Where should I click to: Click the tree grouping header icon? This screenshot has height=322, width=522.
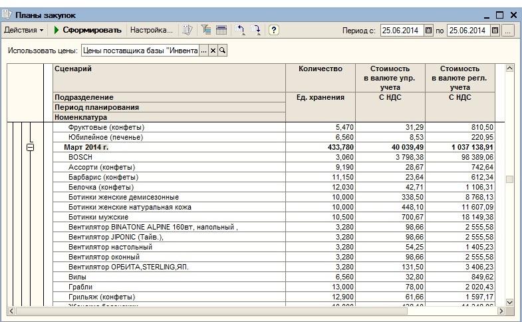pyautogui.click(x=206, y=30)
